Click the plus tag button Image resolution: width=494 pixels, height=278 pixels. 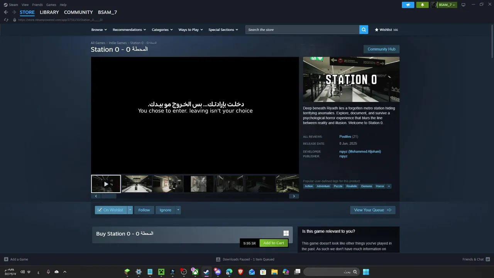coord(389,186)
